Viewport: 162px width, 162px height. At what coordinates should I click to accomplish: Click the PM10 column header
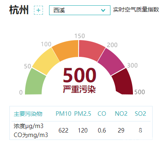click(63, 114)
